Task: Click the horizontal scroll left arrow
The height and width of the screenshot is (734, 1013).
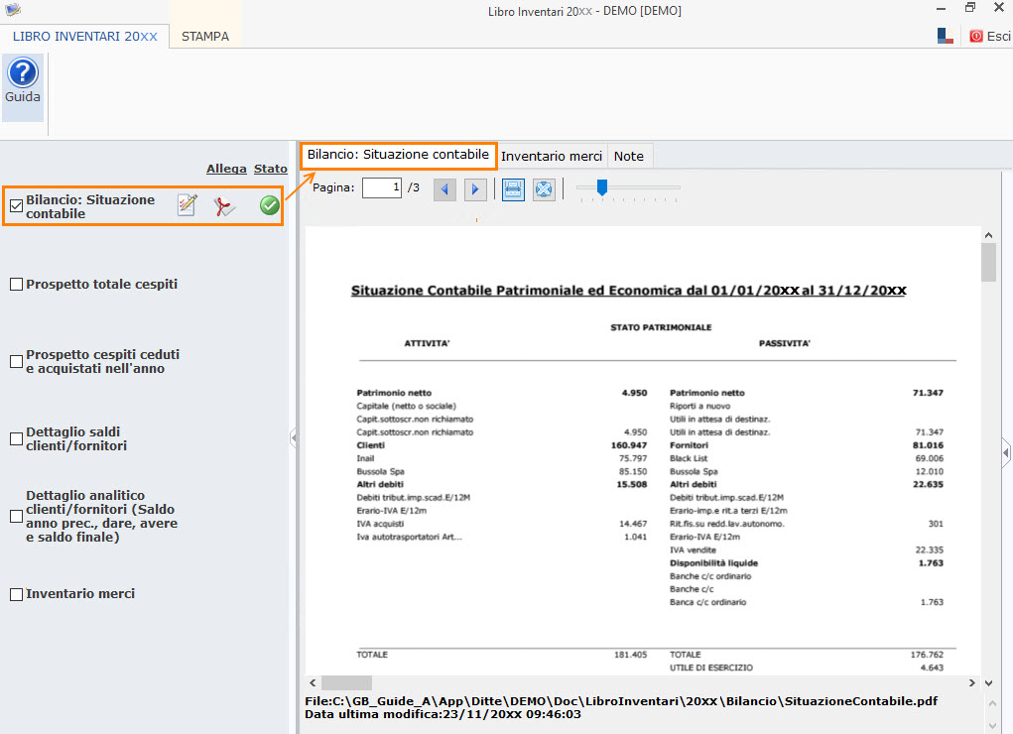Action: point(313,683)
